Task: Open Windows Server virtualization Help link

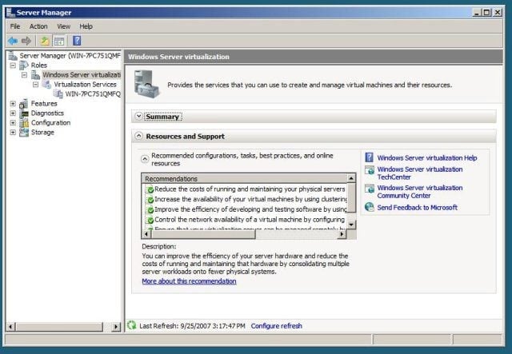Action: tap(427, 158)
